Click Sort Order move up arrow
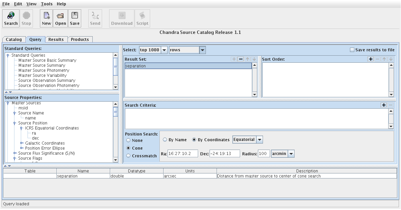 point(384,59)
